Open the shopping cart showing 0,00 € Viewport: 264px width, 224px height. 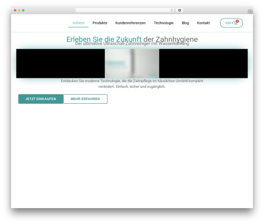(231, 23)
